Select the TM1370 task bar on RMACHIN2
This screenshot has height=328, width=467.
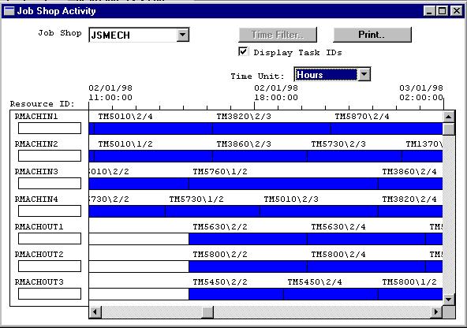tap(422, 156)
